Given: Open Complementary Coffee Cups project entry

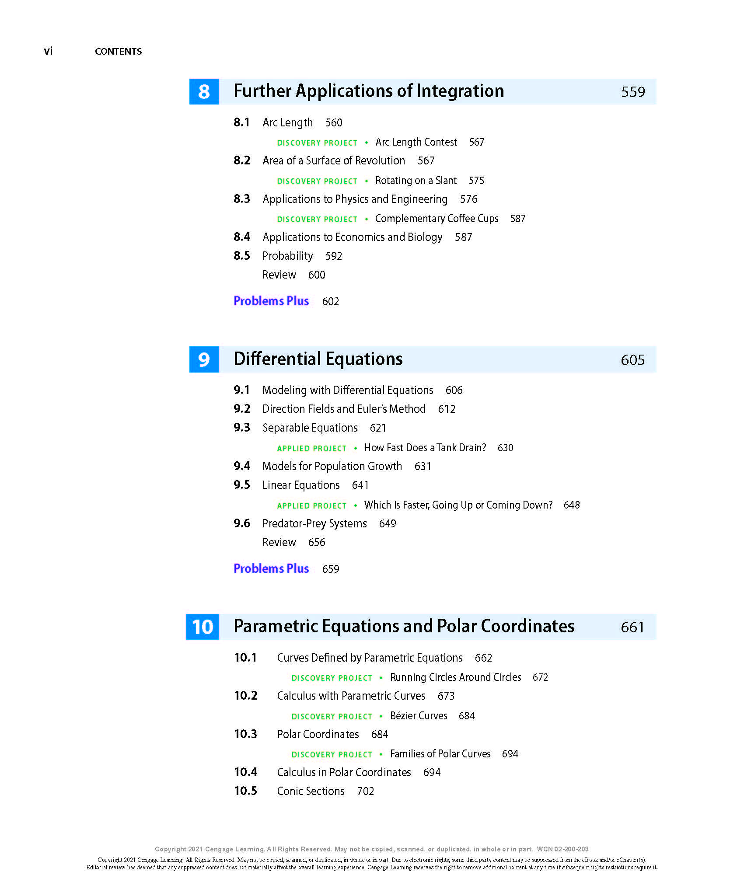Looking at the screenshot, I should [437, 219].
